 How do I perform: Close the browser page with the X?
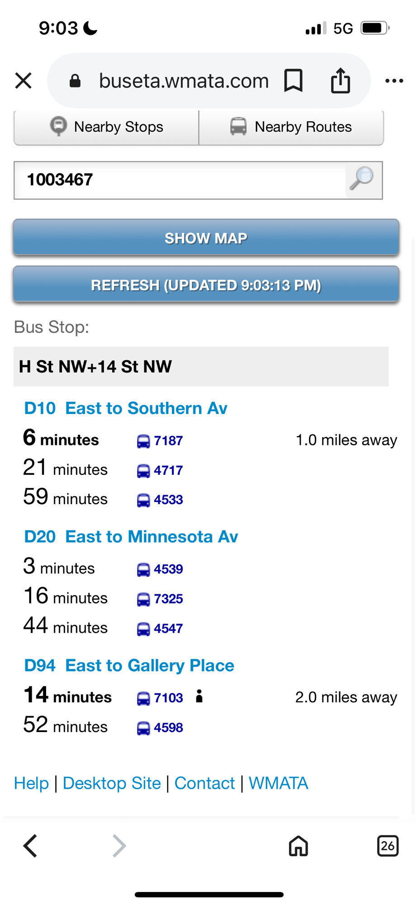24,81
